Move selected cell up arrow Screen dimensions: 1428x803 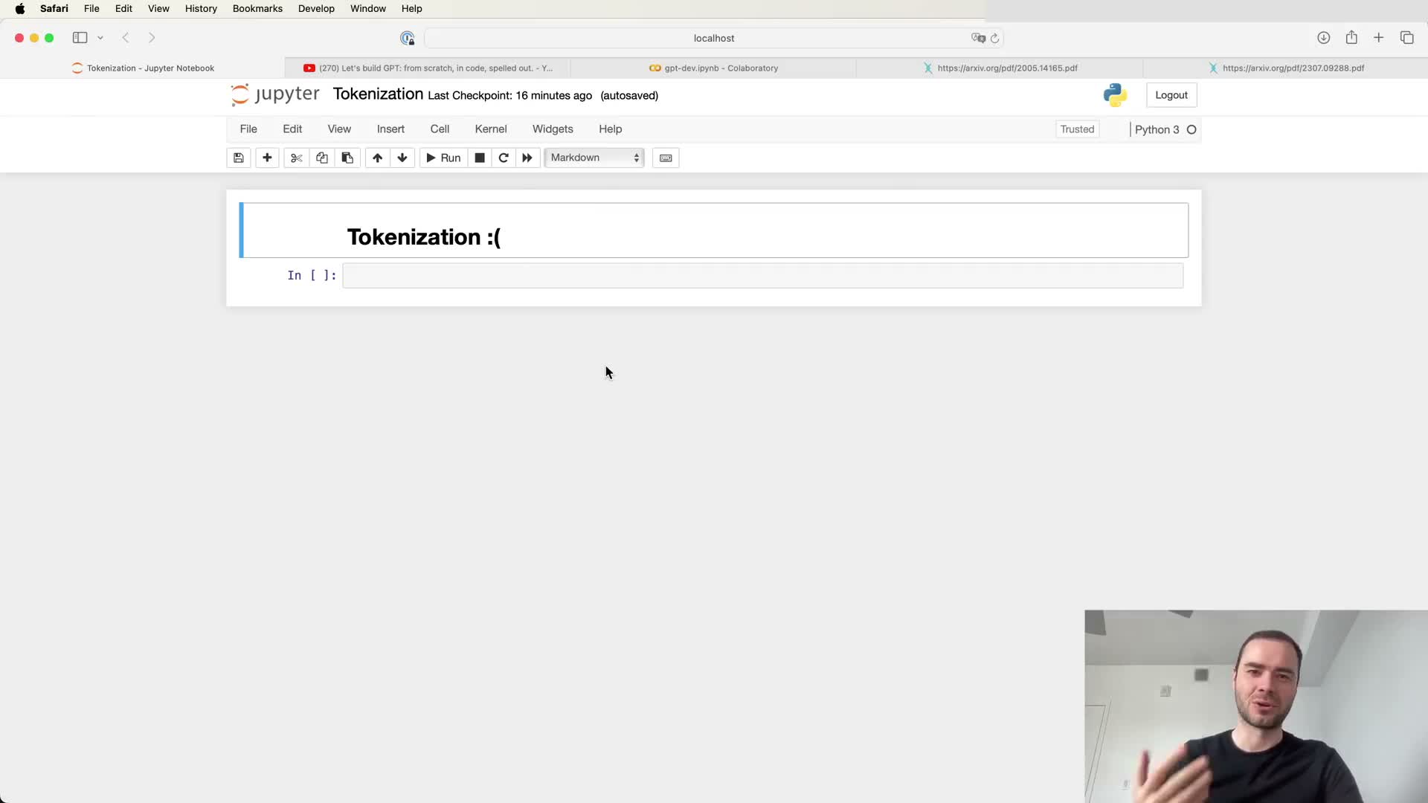377,158
